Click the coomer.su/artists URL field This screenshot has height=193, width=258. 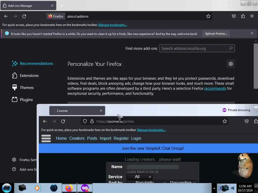[x=155, y=121]
